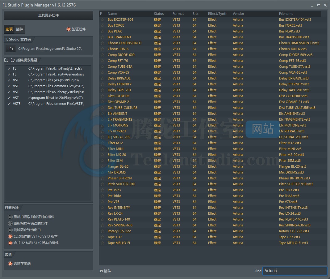330x279 pixels.
Task: Disable the 始终在前端 always-on-top option
Action: pos(10,264)
